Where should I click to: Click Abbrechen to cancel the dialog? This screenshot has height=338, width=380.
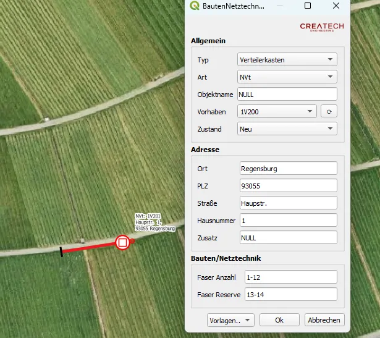click(x=324, y=320)
